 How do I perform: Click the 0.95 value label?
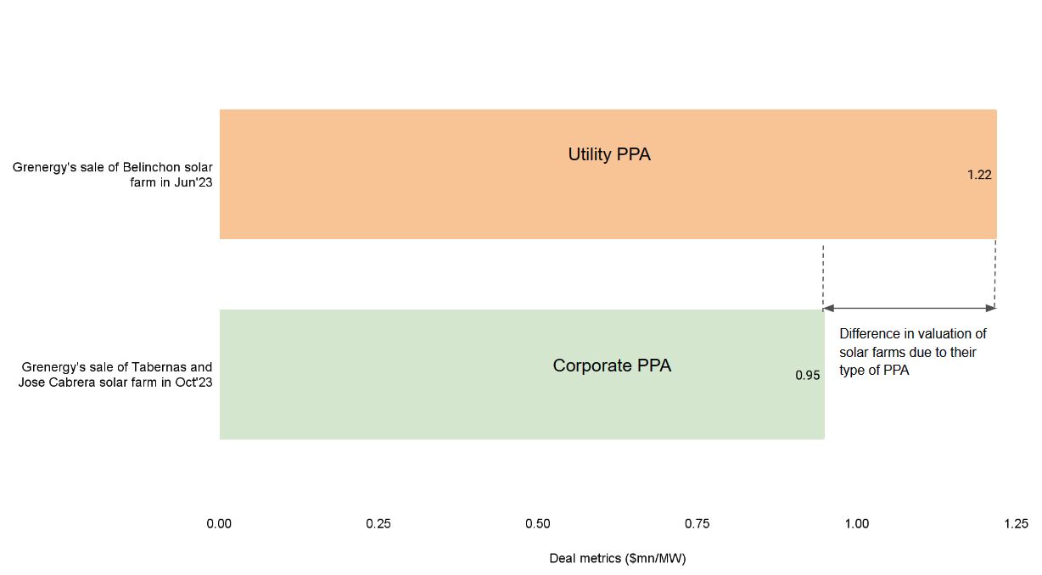coord(808,375)
